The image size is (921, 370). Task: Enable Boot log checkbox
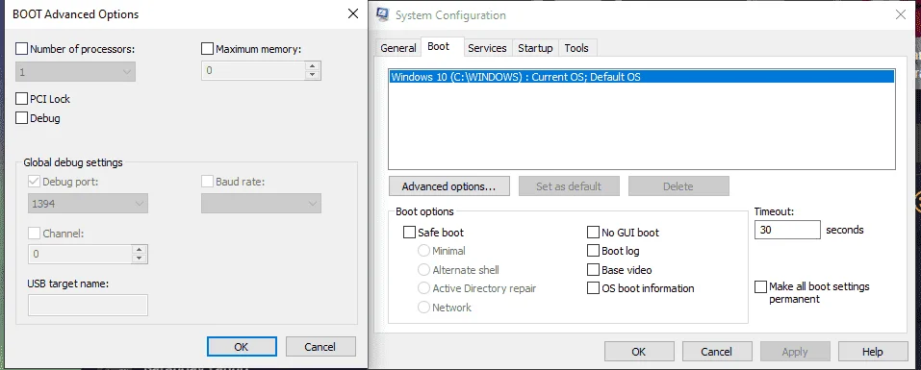(593, 251)
